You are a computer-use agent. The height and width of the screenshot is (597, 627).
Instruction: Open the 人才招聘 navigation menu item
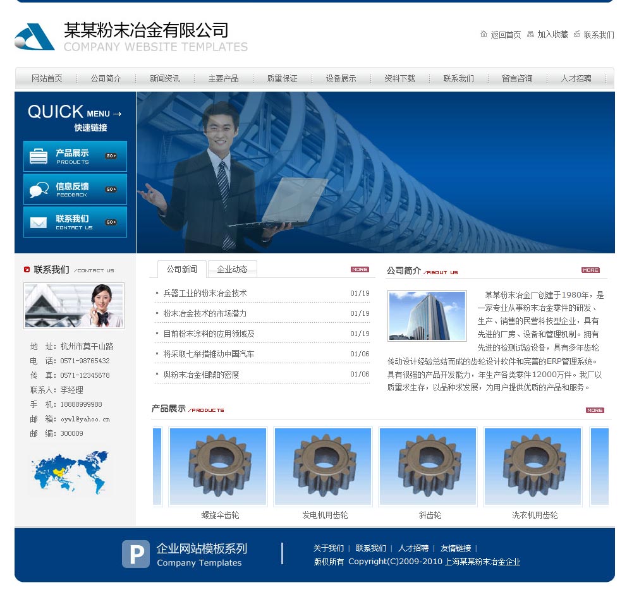click(x=576, y=78)
